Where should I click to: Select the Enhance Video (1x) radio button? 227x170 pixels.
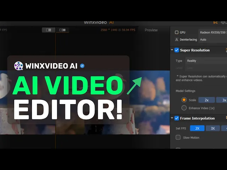(184, 108)
